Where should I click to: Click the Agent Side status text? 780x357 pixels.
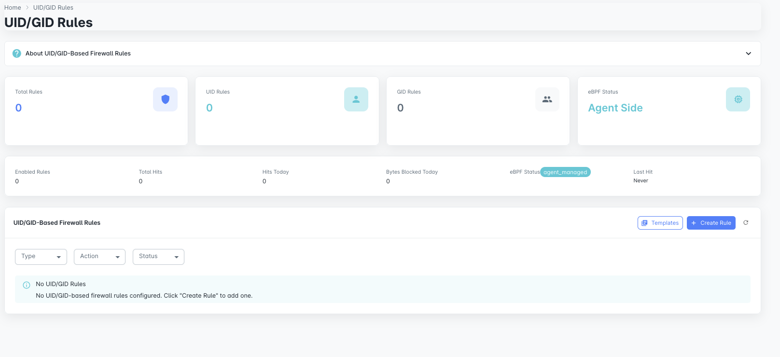pos(615,108)
